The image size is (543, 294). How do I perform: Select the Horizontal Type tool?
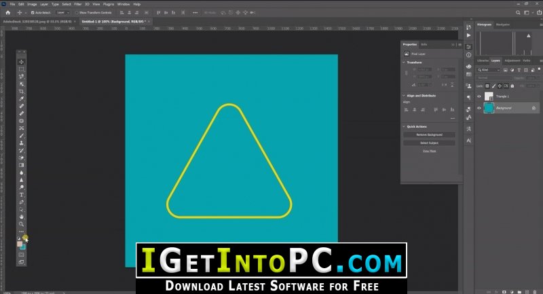point(22,195)
